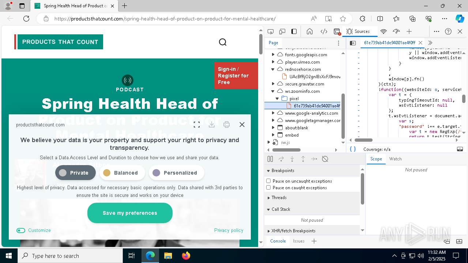Expand secure.gravatar.com tree node
This screenshot has height=263, width=468.
point(273,84)
